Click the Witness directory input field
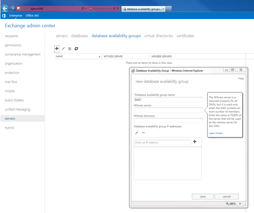 (x=168, y=121)
